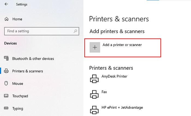Click the Printers & scanners sidebar icon
The height and width of the screenshot is (116, 191).
pos(6,71)
